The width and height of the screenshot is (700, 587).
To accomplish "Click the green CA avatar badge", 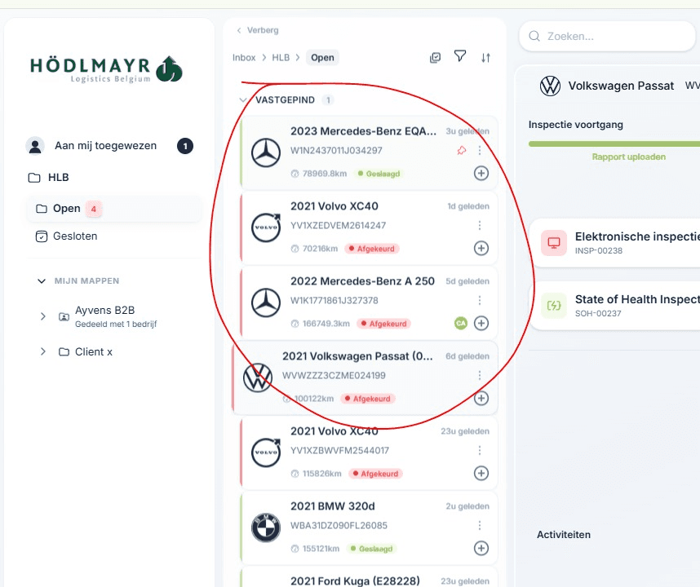I will coord(461,323).
